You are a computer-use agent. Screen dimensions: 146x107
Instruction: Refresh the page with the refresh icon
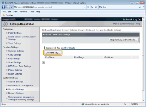92,7
